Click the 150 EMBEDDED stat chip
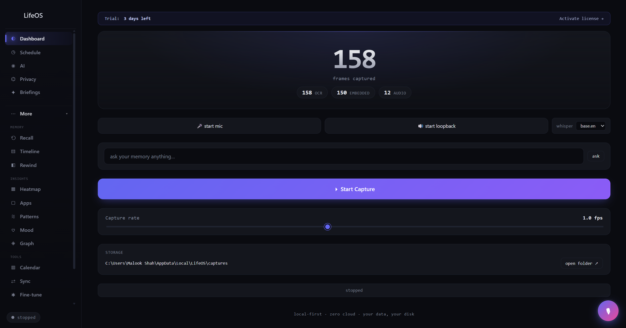This screenshot has height=328, width=626. [353, 93]
